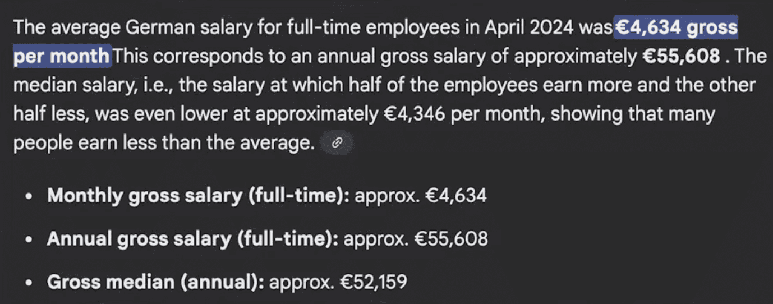This screenshot has width=773, height=304.
Task: Click the highlighted "per month" text
Action: click(62, 57)
